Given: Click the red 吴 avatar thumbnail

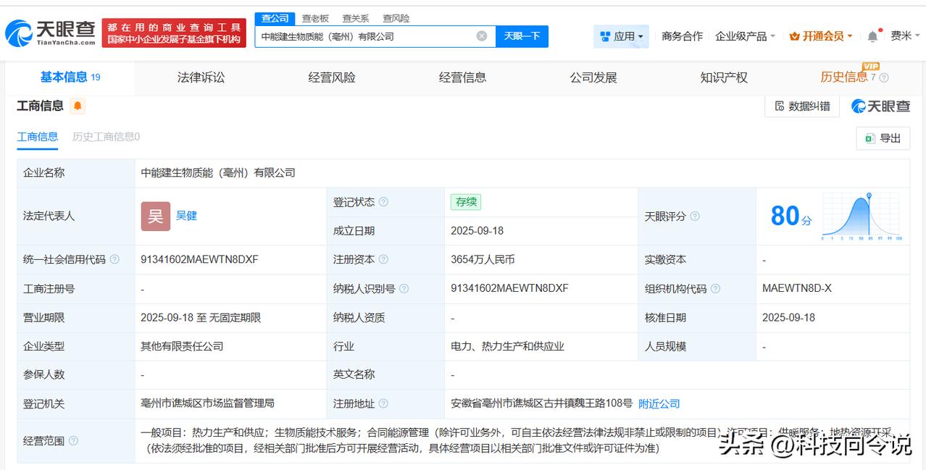Looking at the screenshot, I should (155, 216).
